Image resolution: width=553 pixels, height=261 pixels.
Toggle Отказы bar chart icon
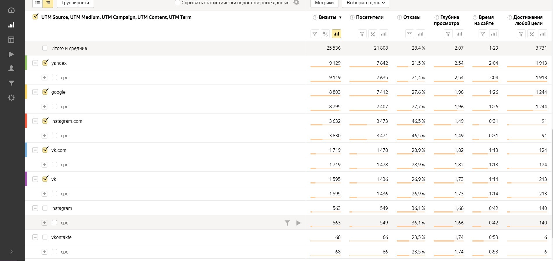[421, 34]
